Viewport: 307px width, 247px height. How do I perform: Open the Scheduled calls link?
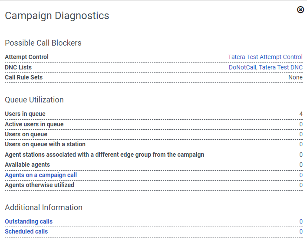click(26, 231)
